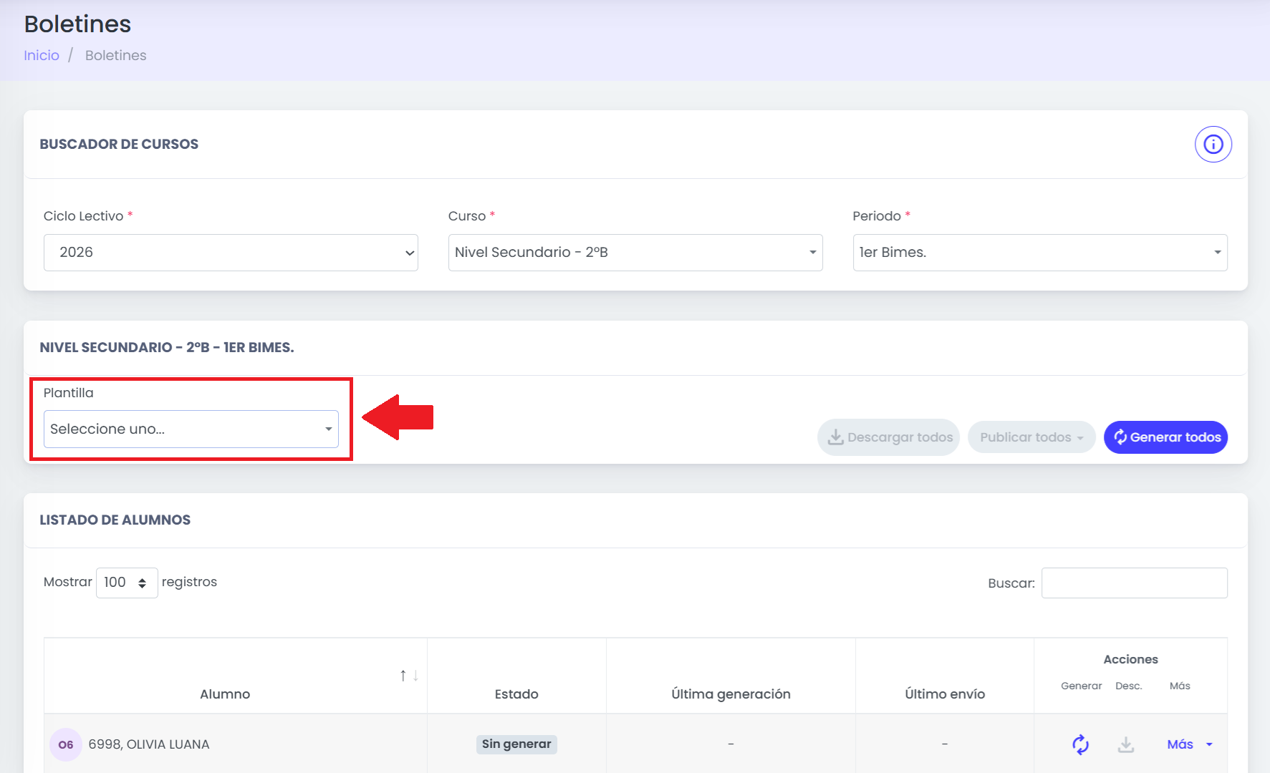Change the Mostrar registros count selector
Viewport: 1270px width, 773px height.
(x=127, y=583)
